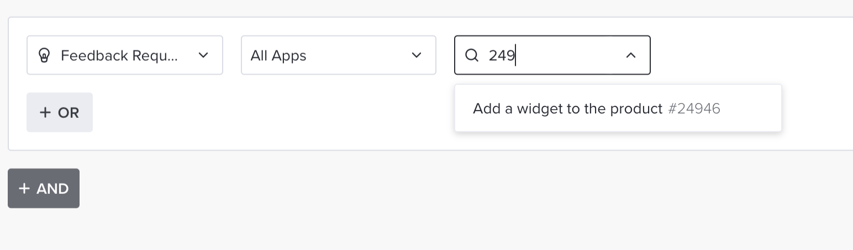Click the truncated 'Feedback Requ...' label
This screenshot has height=250, width=853.
tap(119, 56)
